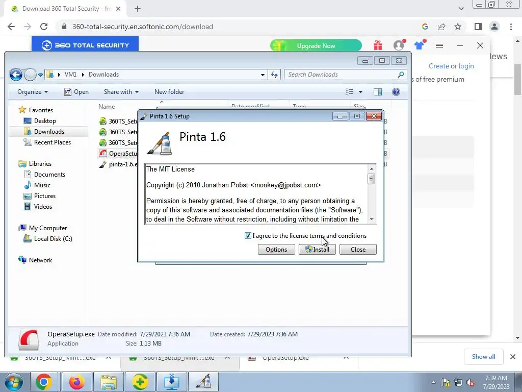
Task: Toggle the preview pane icon
Action: click(x=378, y=92)
